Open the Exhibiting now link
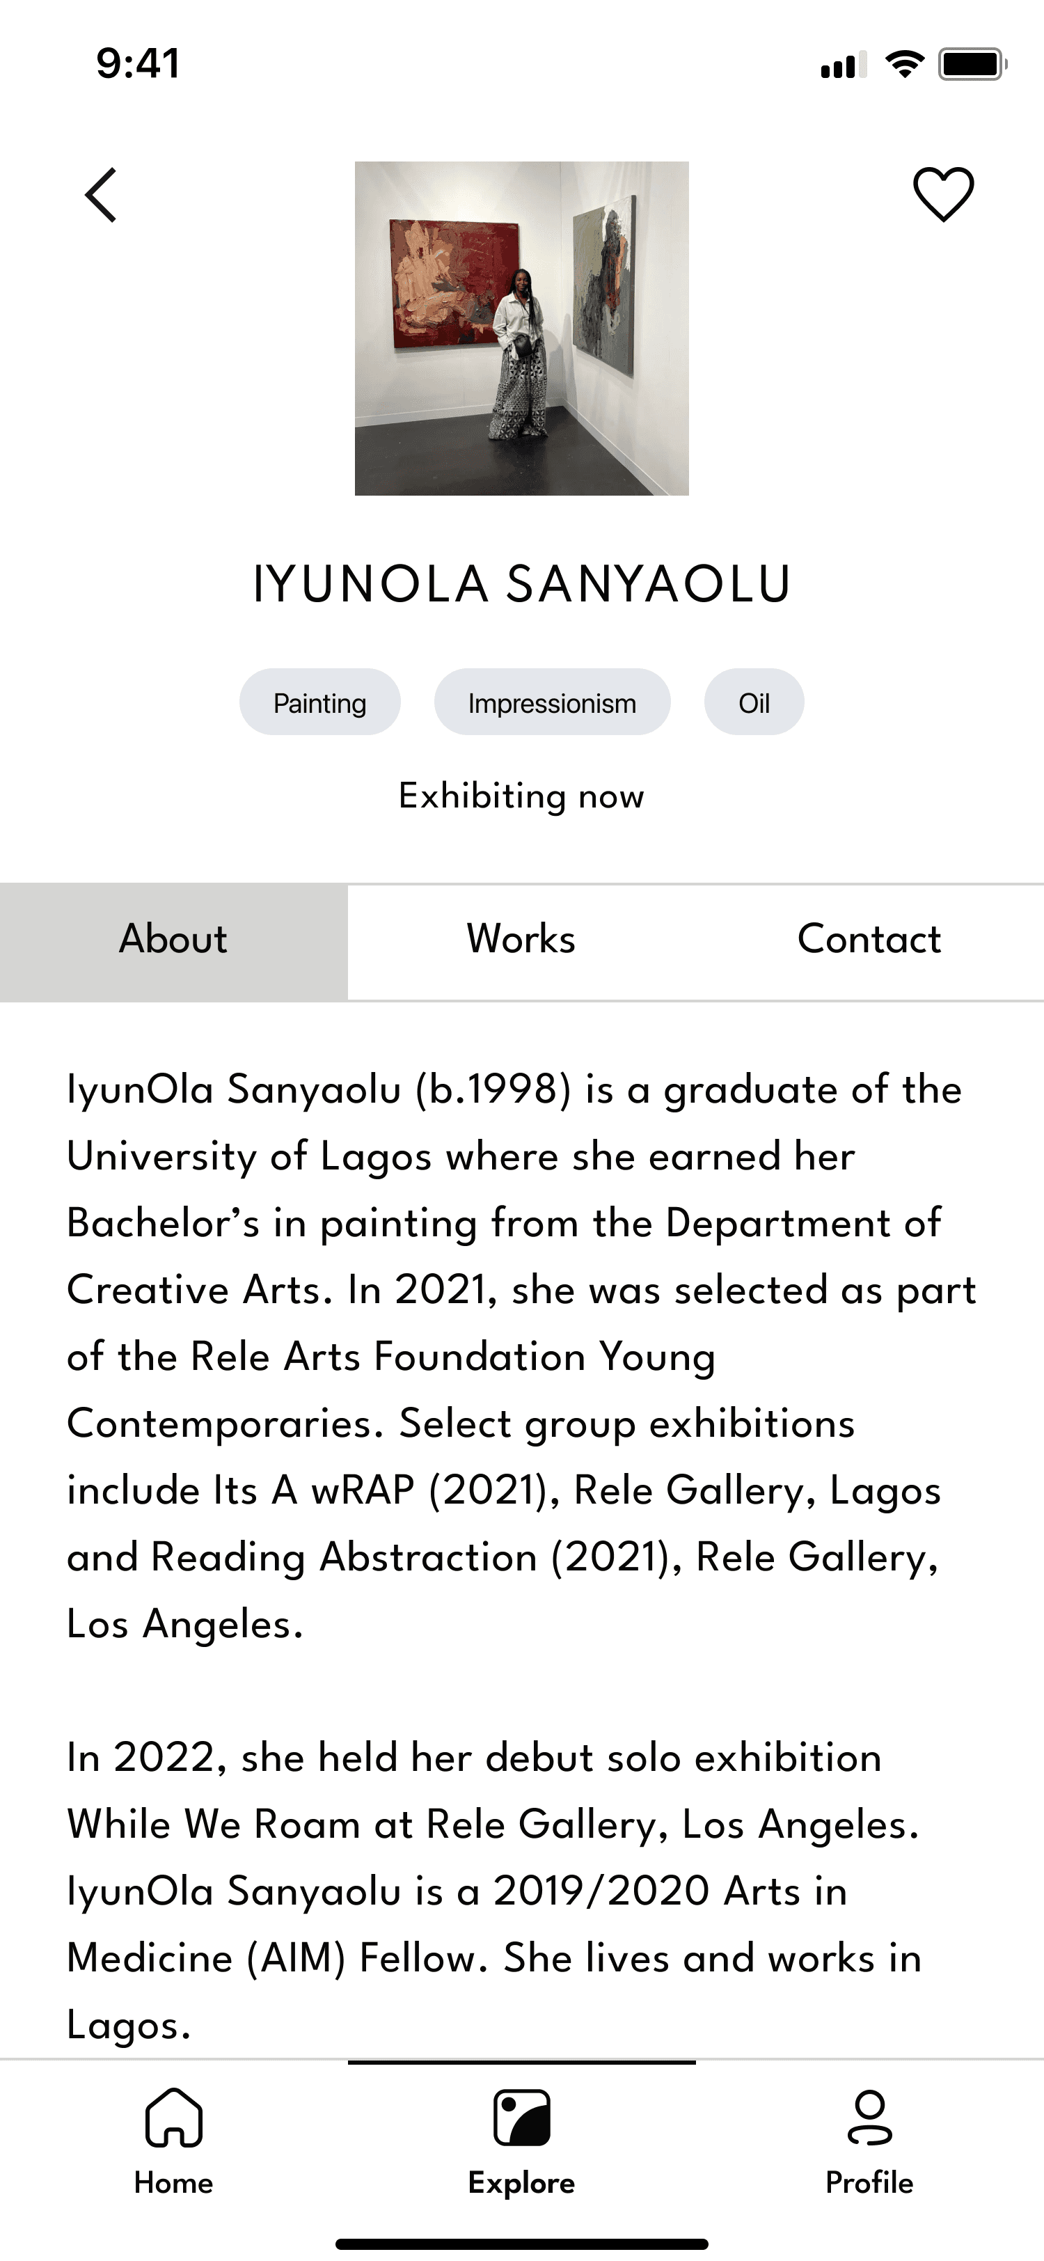Screen dimensions: 1044x2261 [522, 796]
